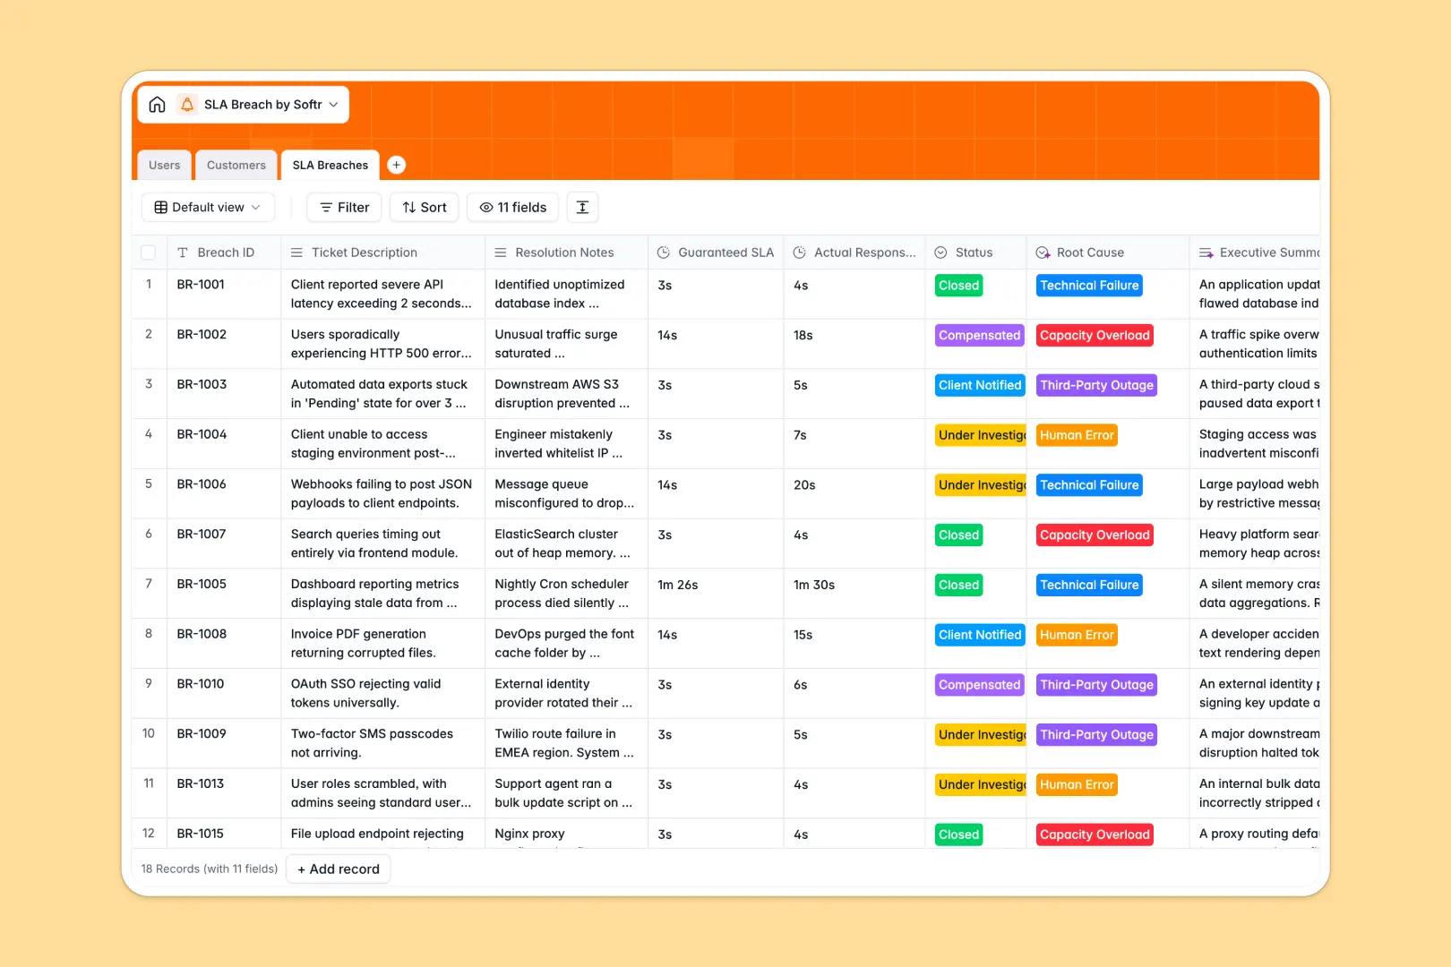Click the orange bell app icon
This screenshot has width=1451, height=967.
[x=187, y=105]
